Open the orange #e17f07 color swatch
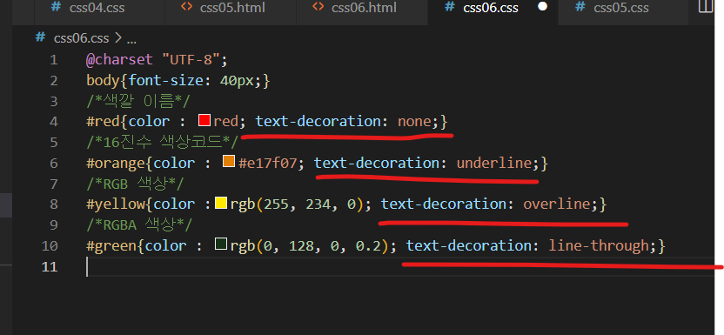This screenshot has width=724, height=335. (229, 162)
